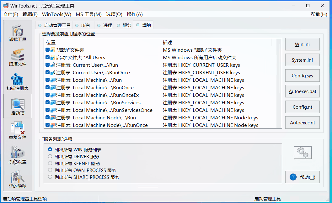Click icon of Local Machine\...\Run row
This screenshot has width=332, height=203.
click(x=53, y=80)
